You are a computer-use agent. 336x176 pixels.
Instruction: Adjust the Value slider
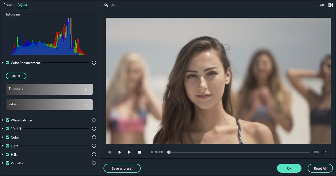(49, 105)
